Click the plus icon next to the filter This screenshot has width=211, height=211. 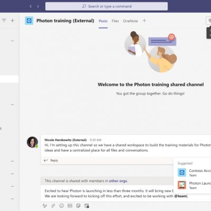(13, 21)
